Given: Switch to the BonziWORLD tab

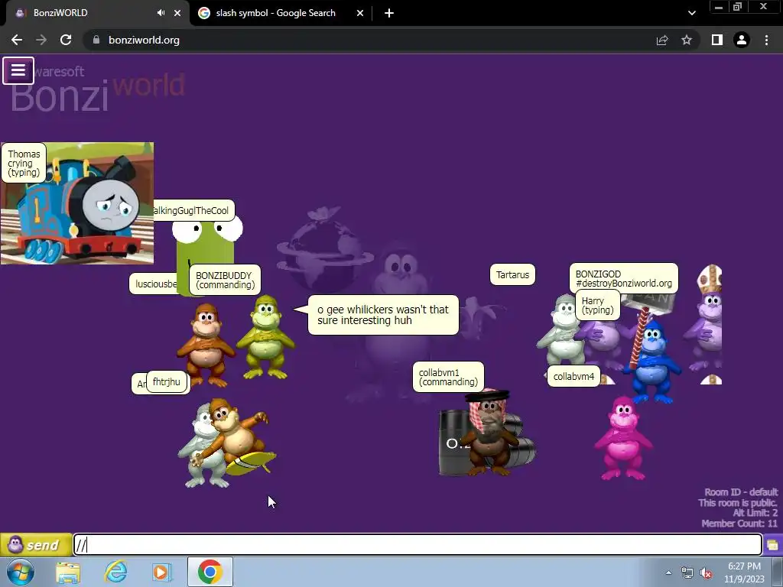Looking at the screenshot, I should (x=95, y=13).
